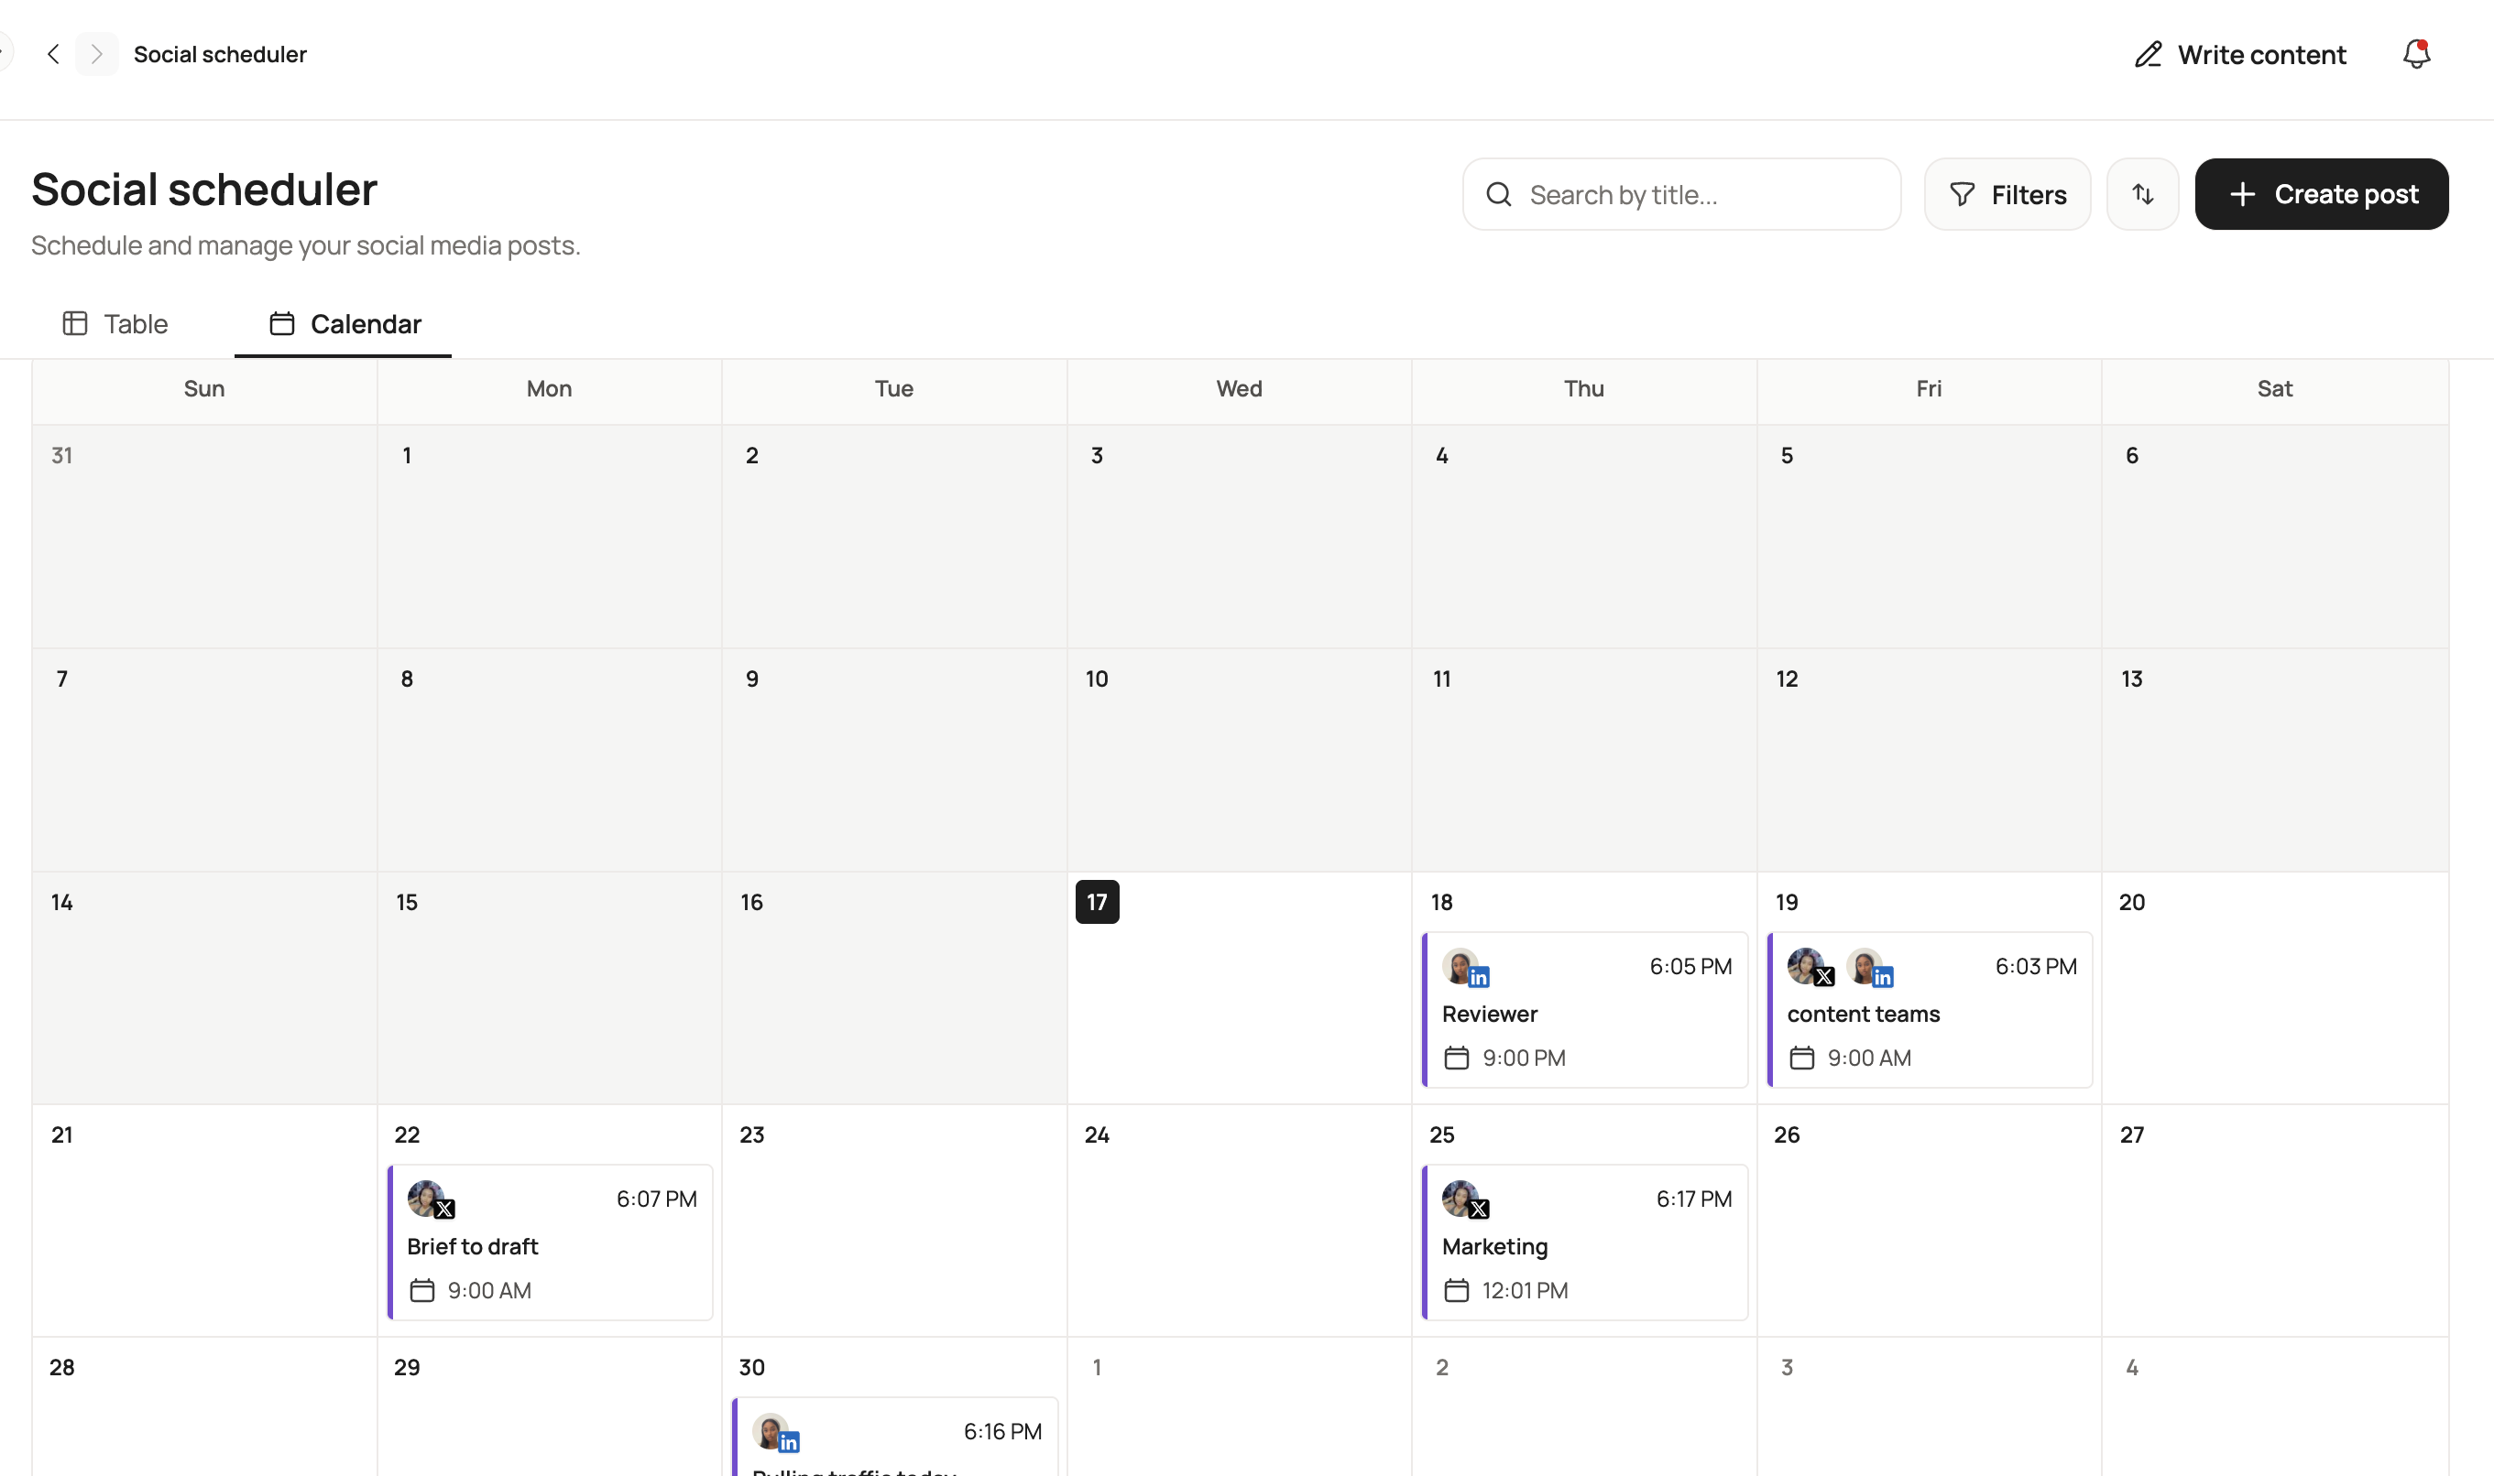Image resolution: width=2494 pixels, height=1476 pixels.
Task: Click day number 20 on Saturday
Action: [x=2131, y=902]
